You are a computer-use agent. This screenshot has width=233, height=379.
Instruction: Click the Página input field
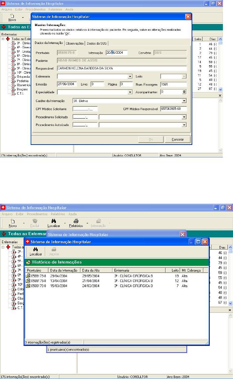126,84
